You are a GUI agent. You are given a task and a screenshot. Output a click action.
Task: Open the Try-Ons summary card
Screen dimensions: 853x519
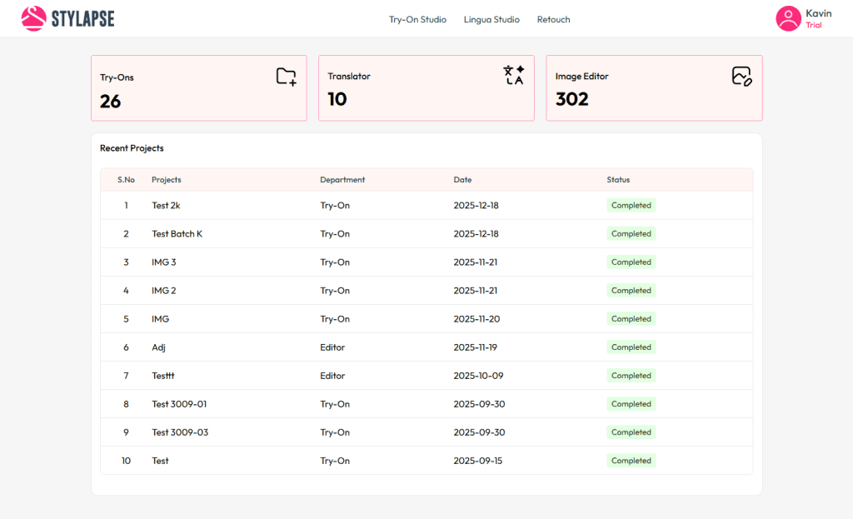click(198, 88)
